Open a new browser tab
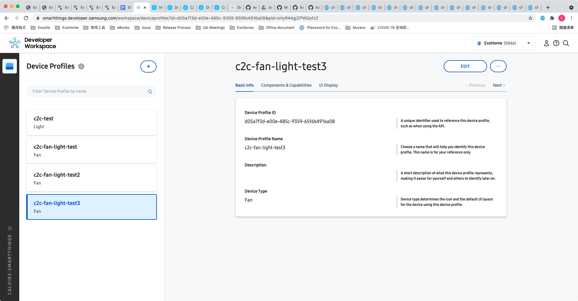The height and width of the screenshot is (301, 578). pyautogui.click(x=548, y=8)
